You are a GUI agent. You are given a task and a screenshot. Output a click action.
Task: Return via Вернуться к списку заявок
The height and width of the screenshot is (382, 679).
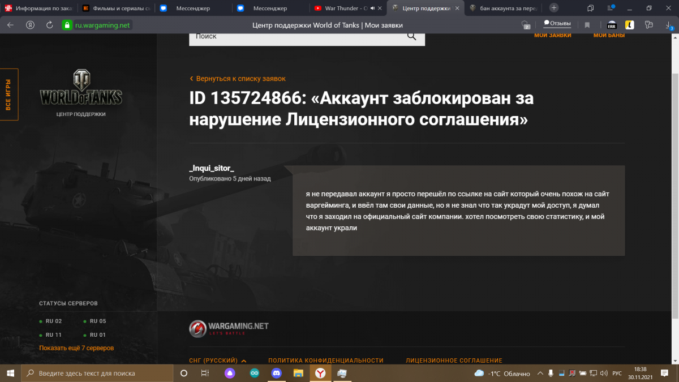pos(238,79)
